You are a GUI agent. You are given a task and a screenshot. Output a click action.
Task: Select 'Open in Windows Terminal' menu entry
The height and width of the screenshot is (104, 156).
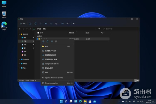tap(54, 78)
